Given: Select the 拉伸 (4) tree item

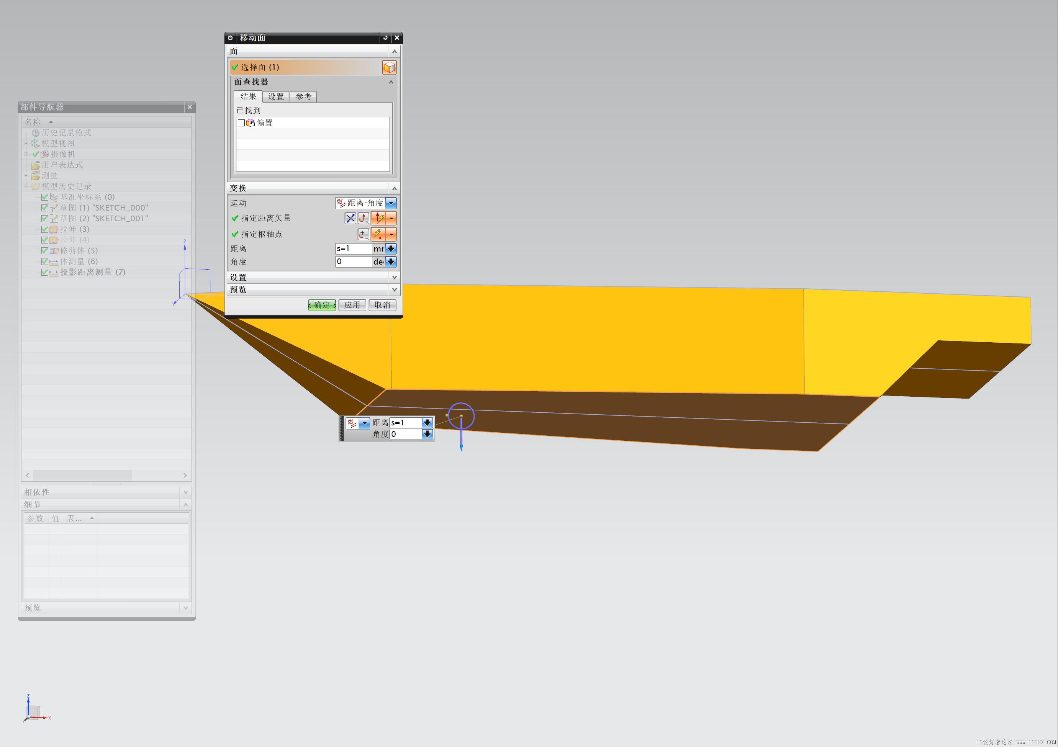Looking at the screenshot, I should 75,240.
